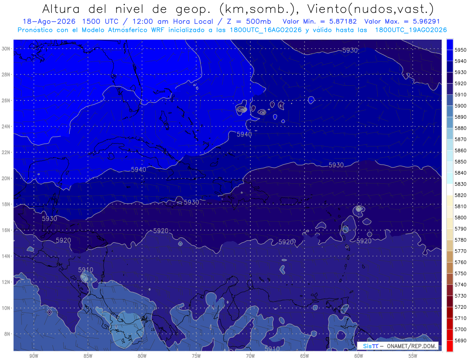Viewport: 468px width, 361px height.
Task: Click the "1500 UTC" time text
Action: (100, 22)
